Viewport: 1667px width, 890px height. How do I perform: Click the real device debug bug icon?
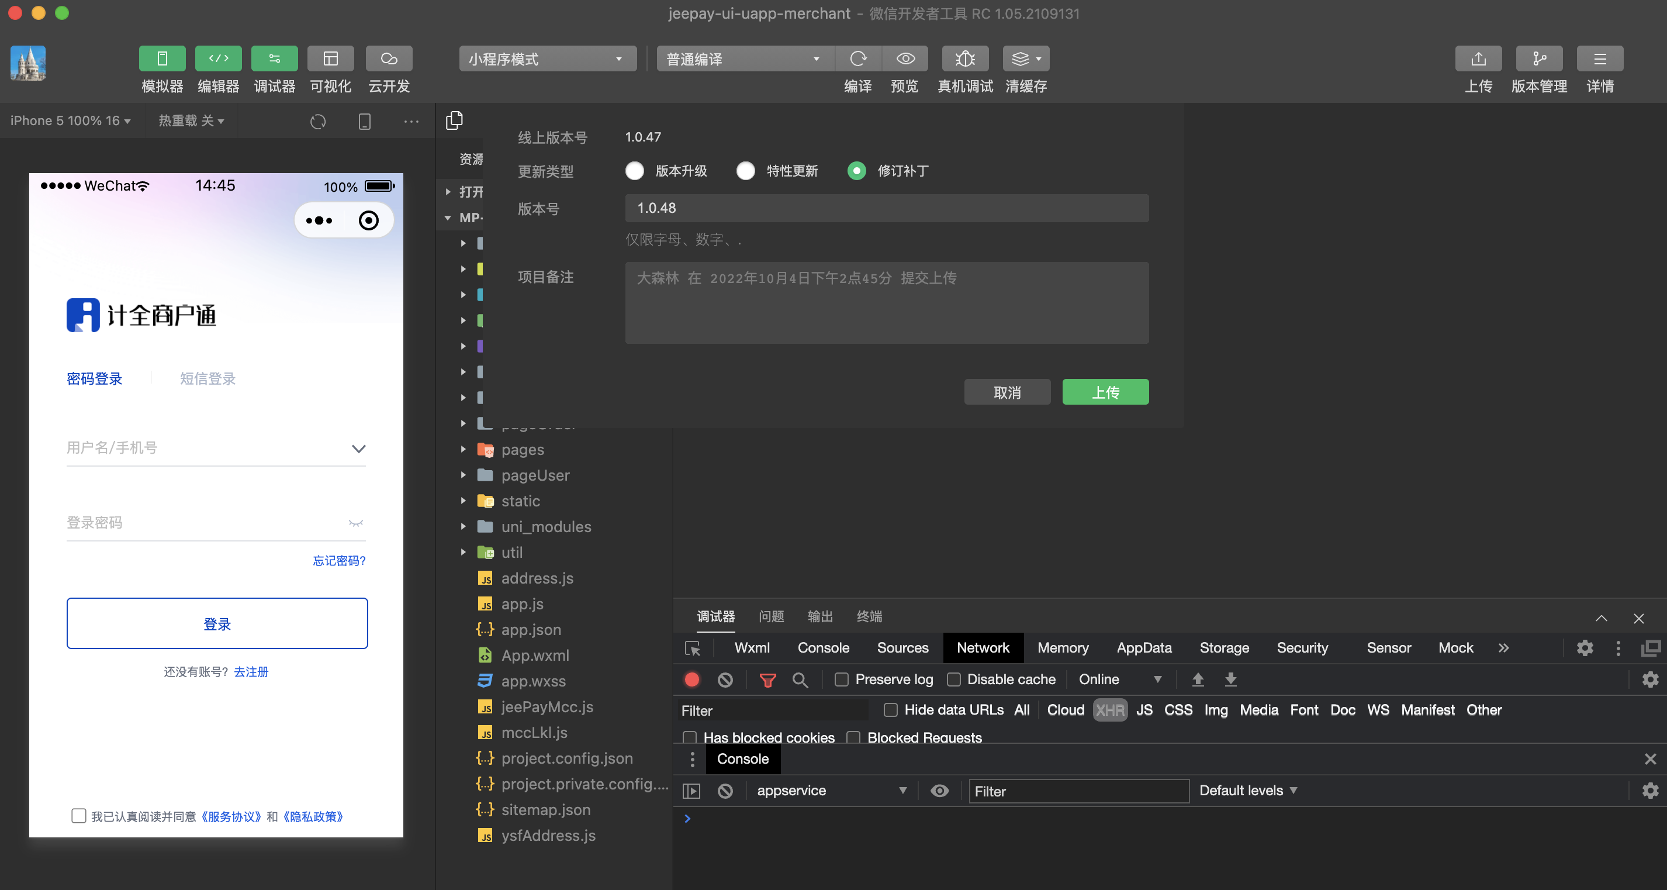pyautogui.click(x=964, y=59)
